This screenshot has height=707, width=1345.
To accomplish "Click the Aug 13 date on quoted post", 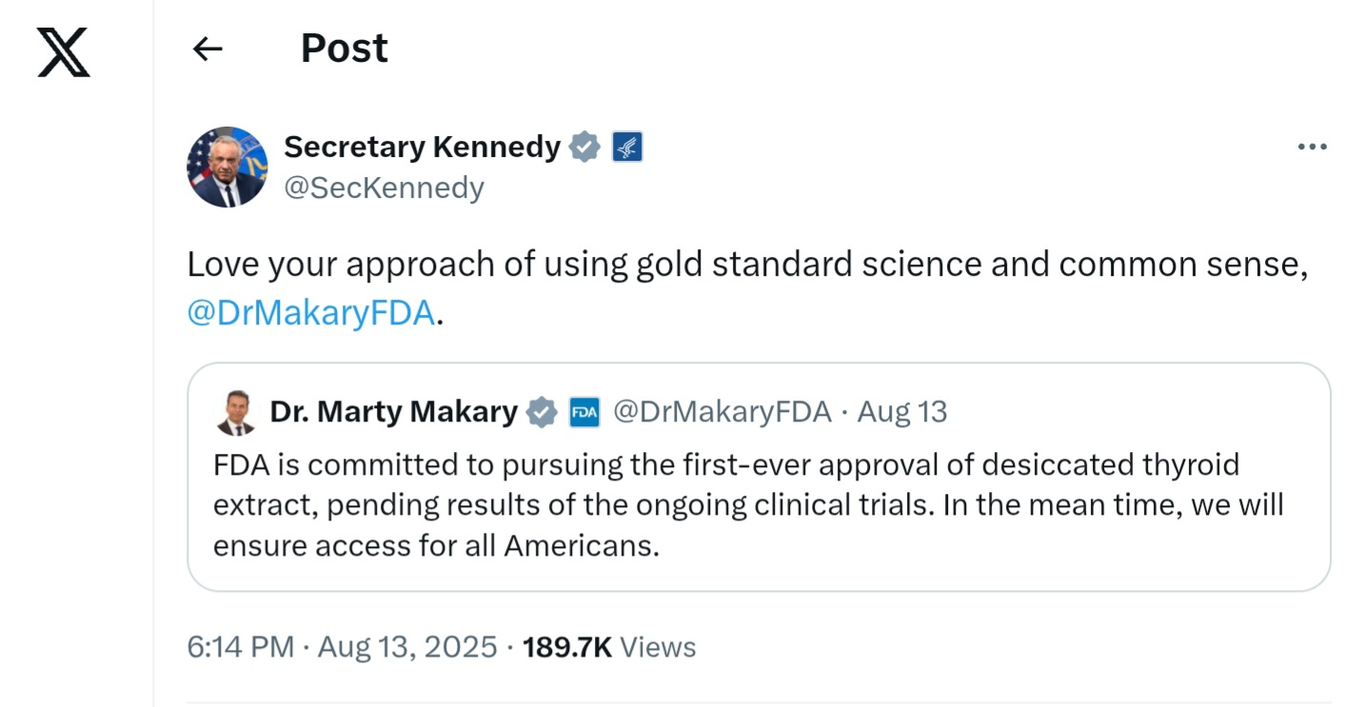I will (902, 412).
